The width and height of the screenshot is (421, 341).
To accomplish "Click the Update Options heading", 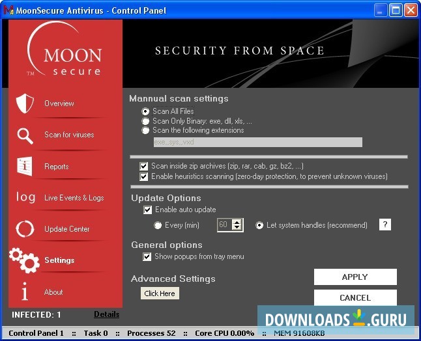I will 166,198.
